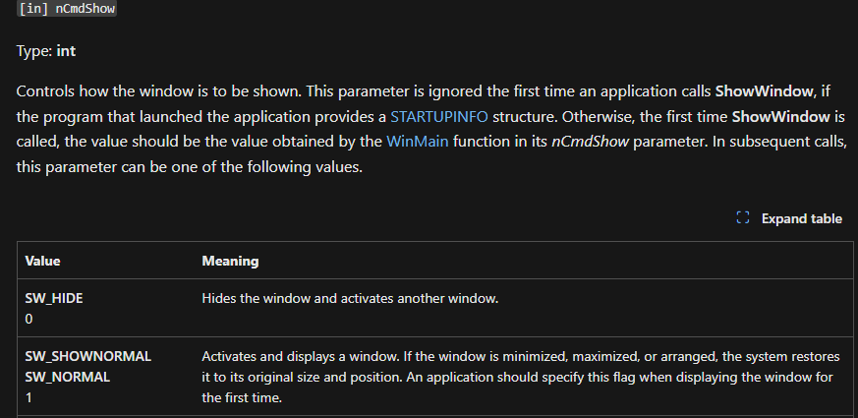
Task: Select the Meaning column header
Action: 230,261
